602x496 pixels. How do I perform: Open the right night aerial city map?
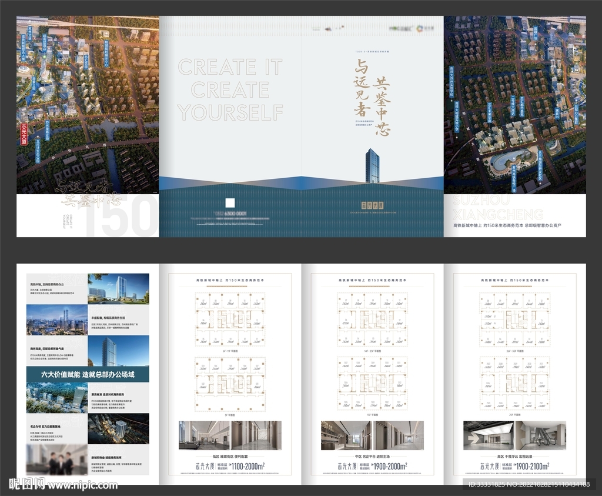coord(515,105)
